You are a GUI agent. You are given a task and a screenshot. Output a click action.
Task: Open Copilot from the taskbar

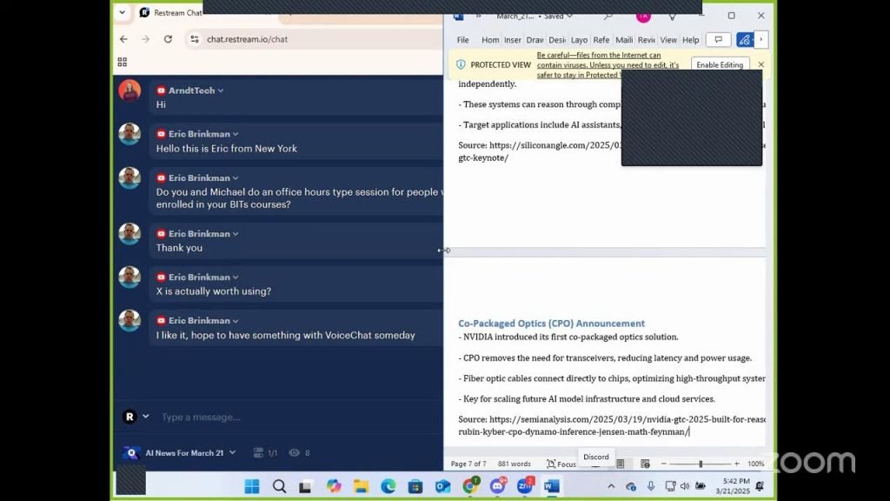(x=334, y=486)
